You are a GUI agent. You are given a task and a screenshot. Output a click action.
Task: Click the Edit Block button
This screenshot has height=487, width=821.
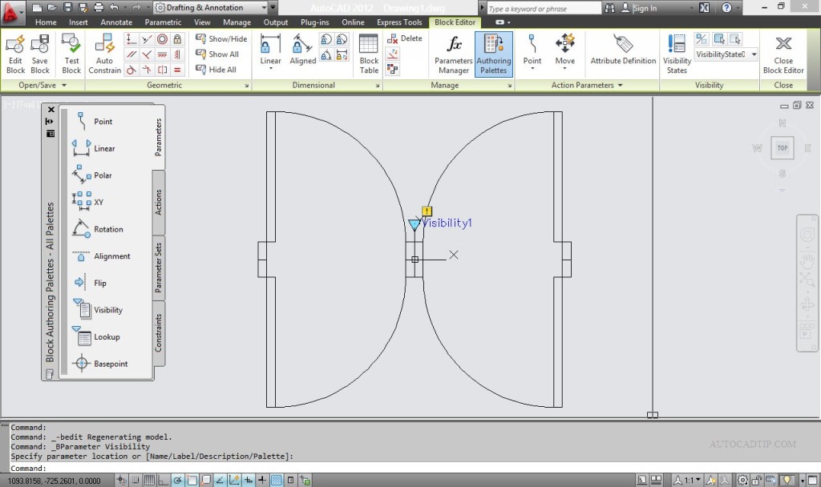click(x=15, y=54)
